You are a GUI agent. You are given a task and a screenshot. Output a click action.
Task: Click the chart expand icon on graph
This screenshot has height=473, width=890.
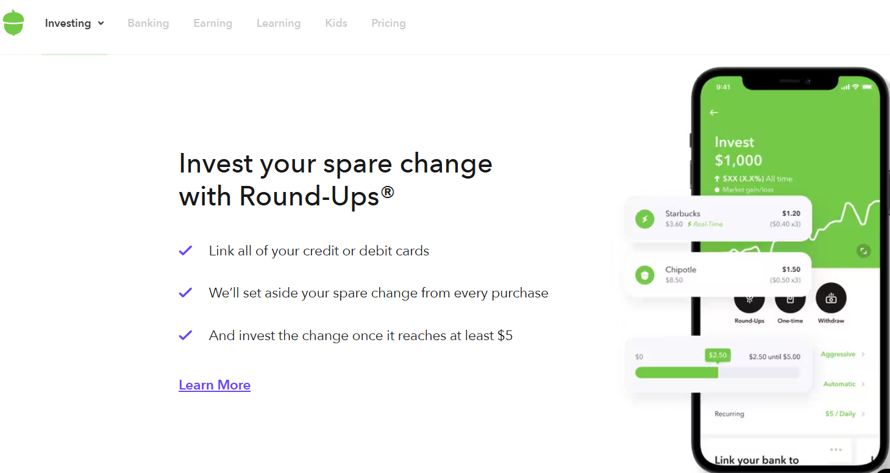pyautogui.click(x=863, y=251)
